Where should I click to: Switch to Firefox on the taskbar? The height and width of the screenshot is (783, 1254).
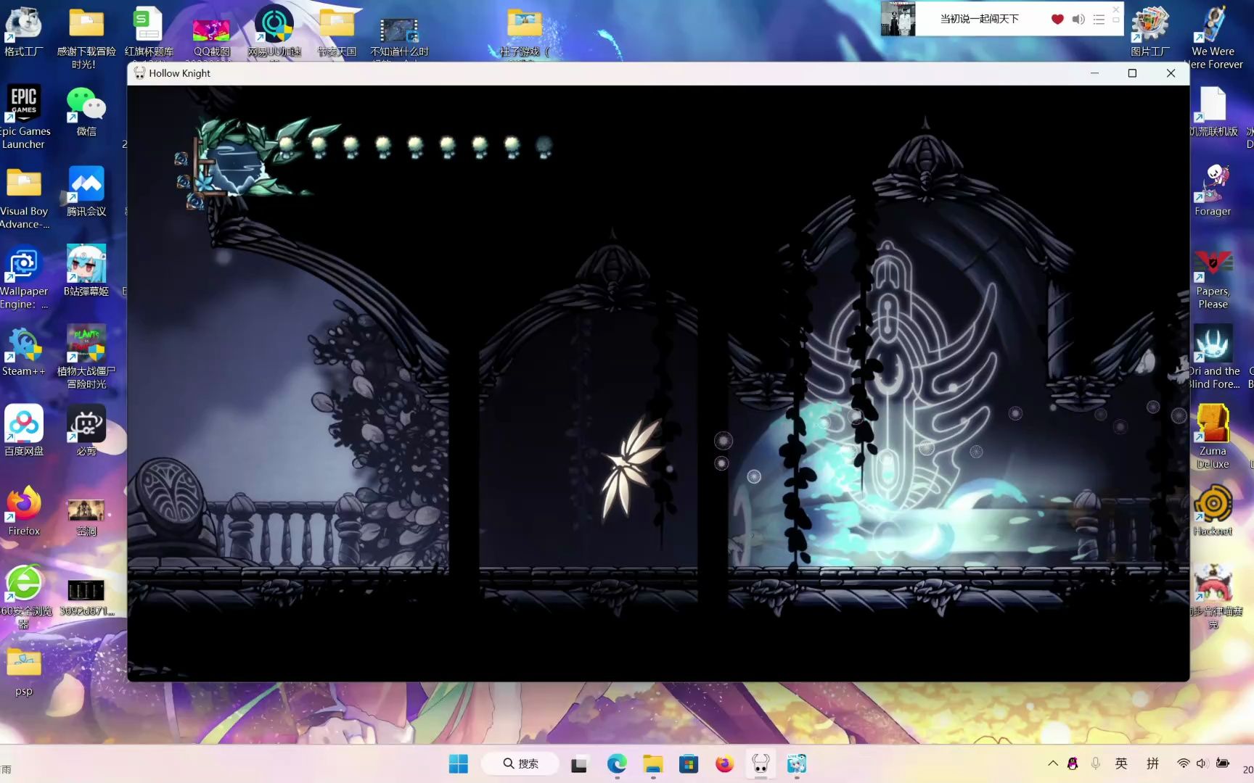724,763
